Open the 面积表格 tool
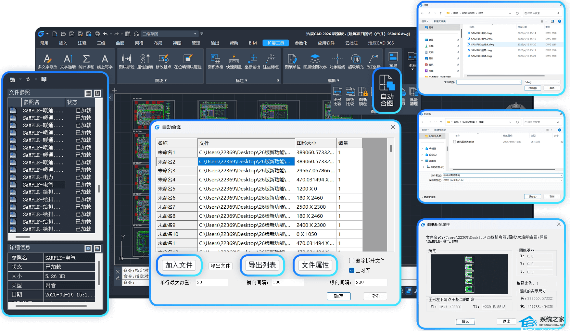The image size is (570, 331). coord(215,59)
